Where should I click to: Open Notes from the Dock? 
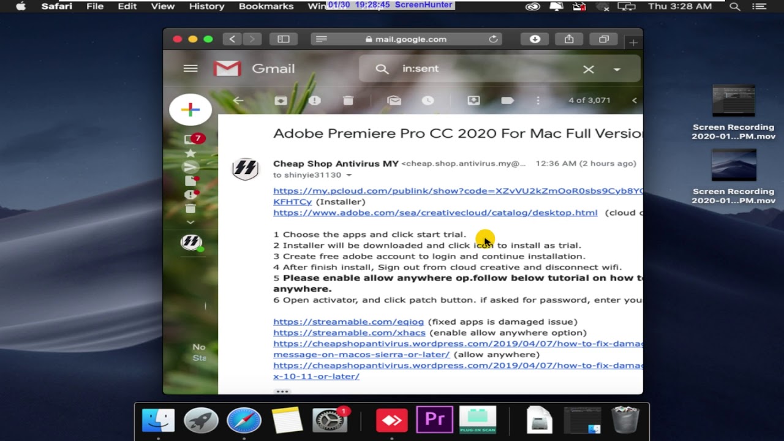coord(287,420)
